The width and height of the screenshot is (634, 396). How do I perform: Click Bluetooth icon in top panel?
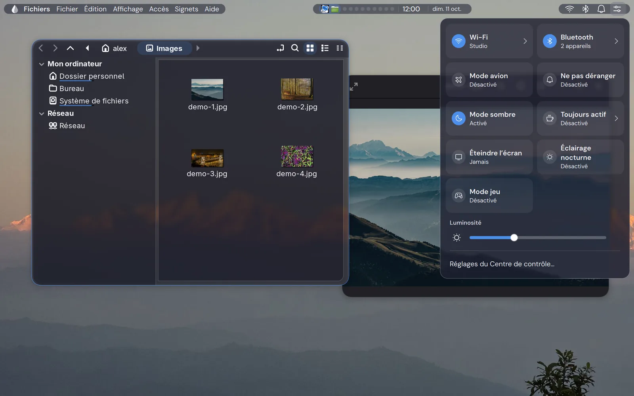[585, 9]
